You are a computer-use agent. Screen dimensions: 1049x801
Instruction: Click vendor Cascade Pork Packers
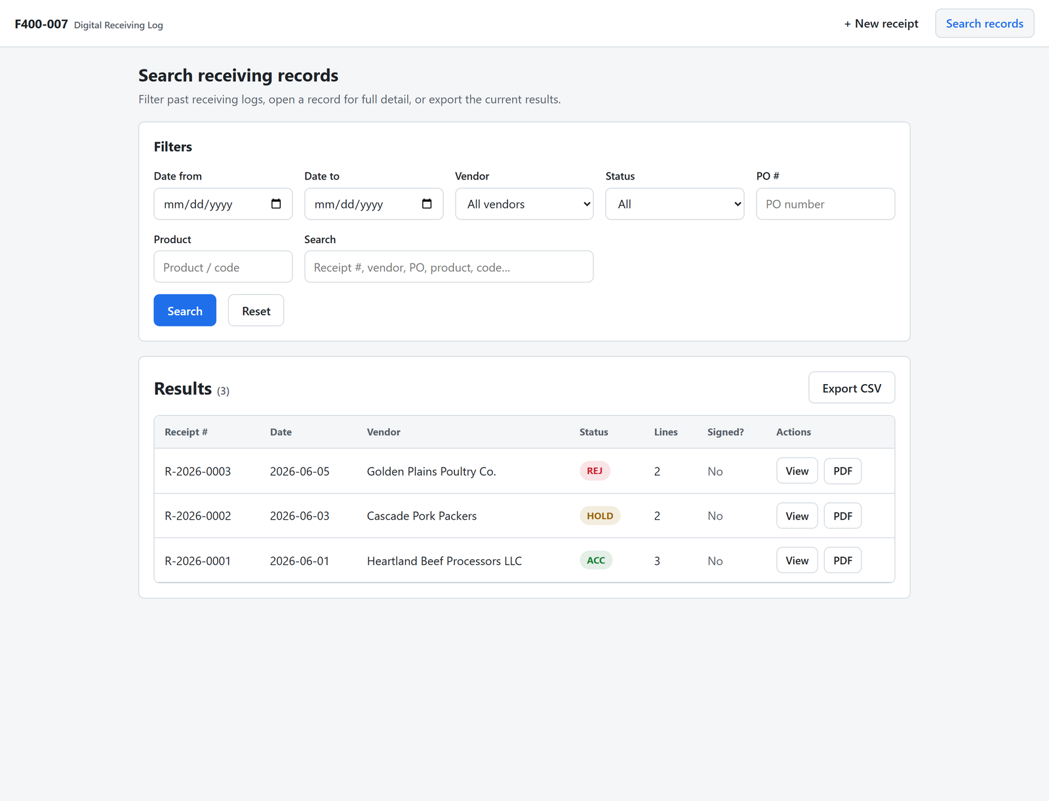(422, 516)
